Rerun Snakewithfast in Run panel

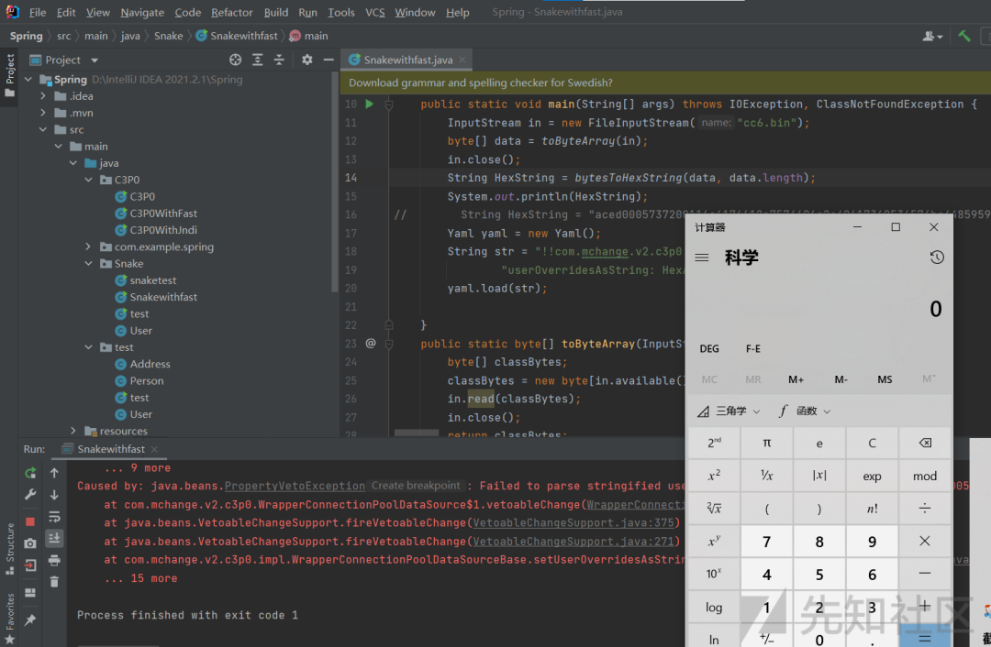[29, 473]
